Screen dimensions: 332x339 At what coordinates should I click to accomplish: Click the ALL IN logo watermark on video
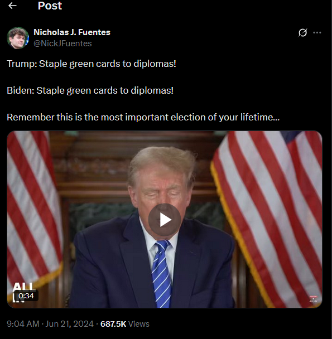[23, 292]
